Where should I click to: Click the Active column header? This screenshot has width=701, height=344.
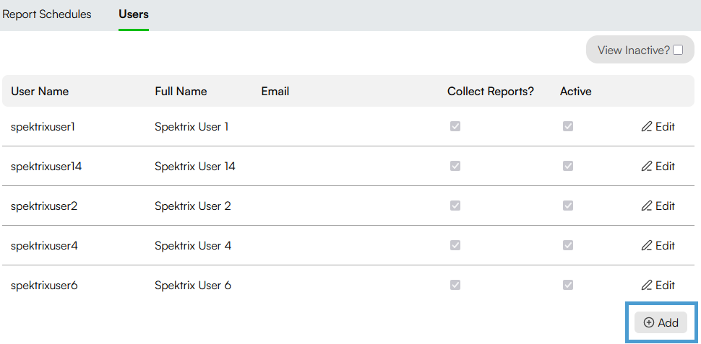tap(576, 92)
